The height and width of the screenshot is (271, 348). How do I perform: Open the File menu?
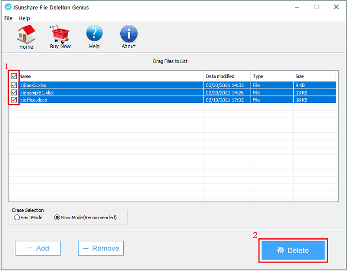[x=8, y=18]
